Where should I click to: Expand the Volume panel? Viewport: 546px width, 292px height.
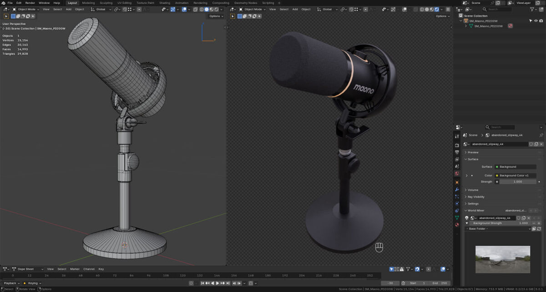click(x=503, y=190)
